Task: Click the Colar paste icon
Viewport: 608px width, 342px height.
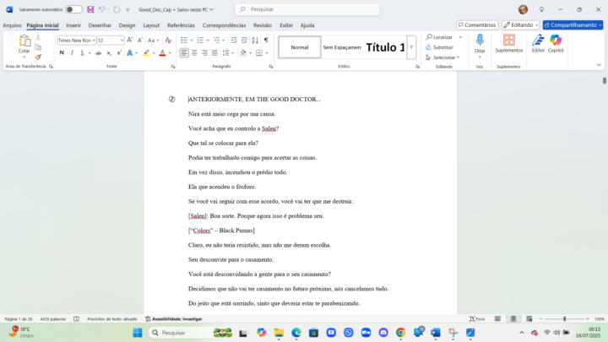Action: (24, 41)
